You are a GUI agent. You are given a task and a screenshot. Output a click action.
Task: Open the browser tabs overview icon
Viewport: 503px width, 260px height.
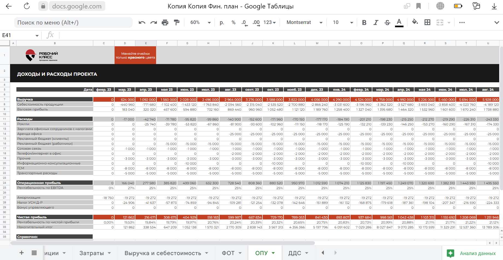[x=407, y=6]
